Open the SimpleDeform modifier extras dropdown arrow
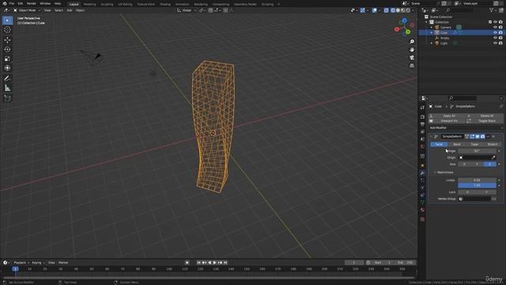Viewport: 506px width, 285px height. [x=488, y=137]
